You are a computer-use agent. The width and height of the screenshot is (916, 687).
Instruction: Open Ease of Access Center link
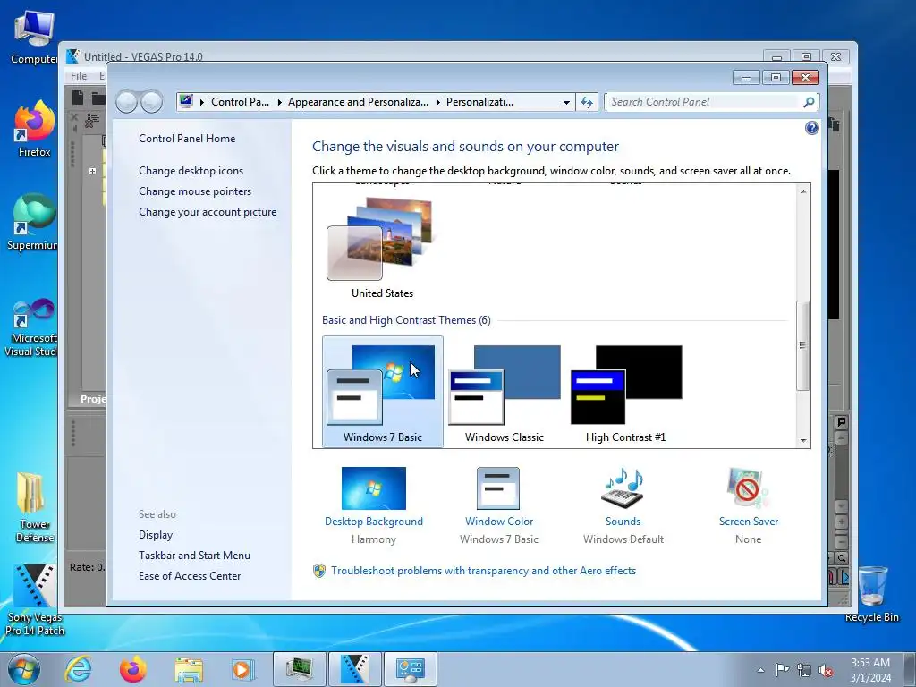pos(190,576)
